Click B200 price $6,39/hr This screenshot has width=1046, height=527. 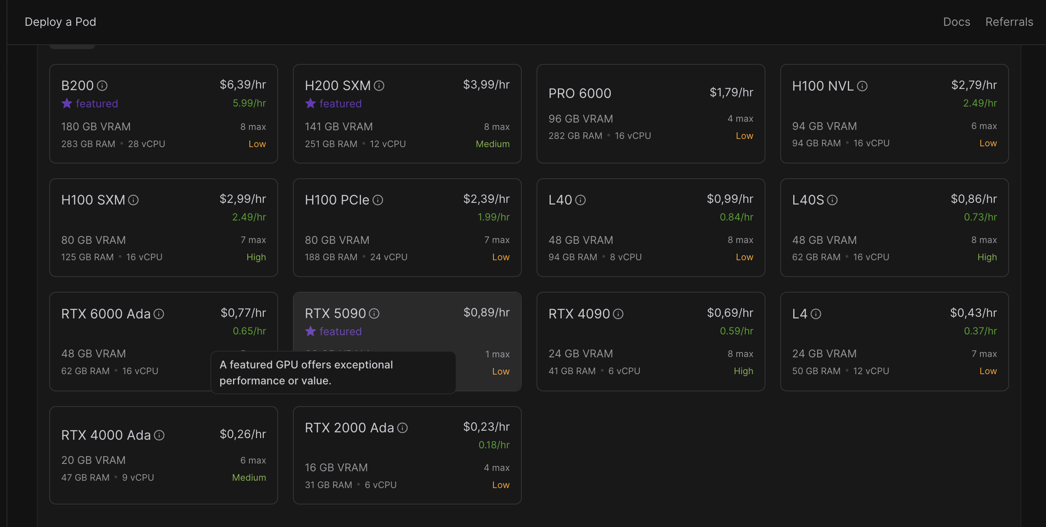(x=243, y=85)
